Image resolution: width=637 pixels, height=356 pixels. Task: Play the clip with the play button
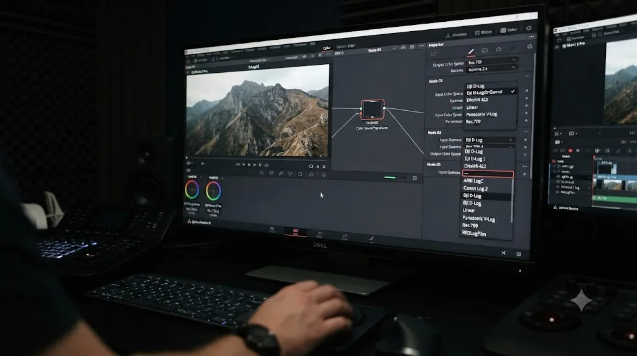(x=249, y=164)
